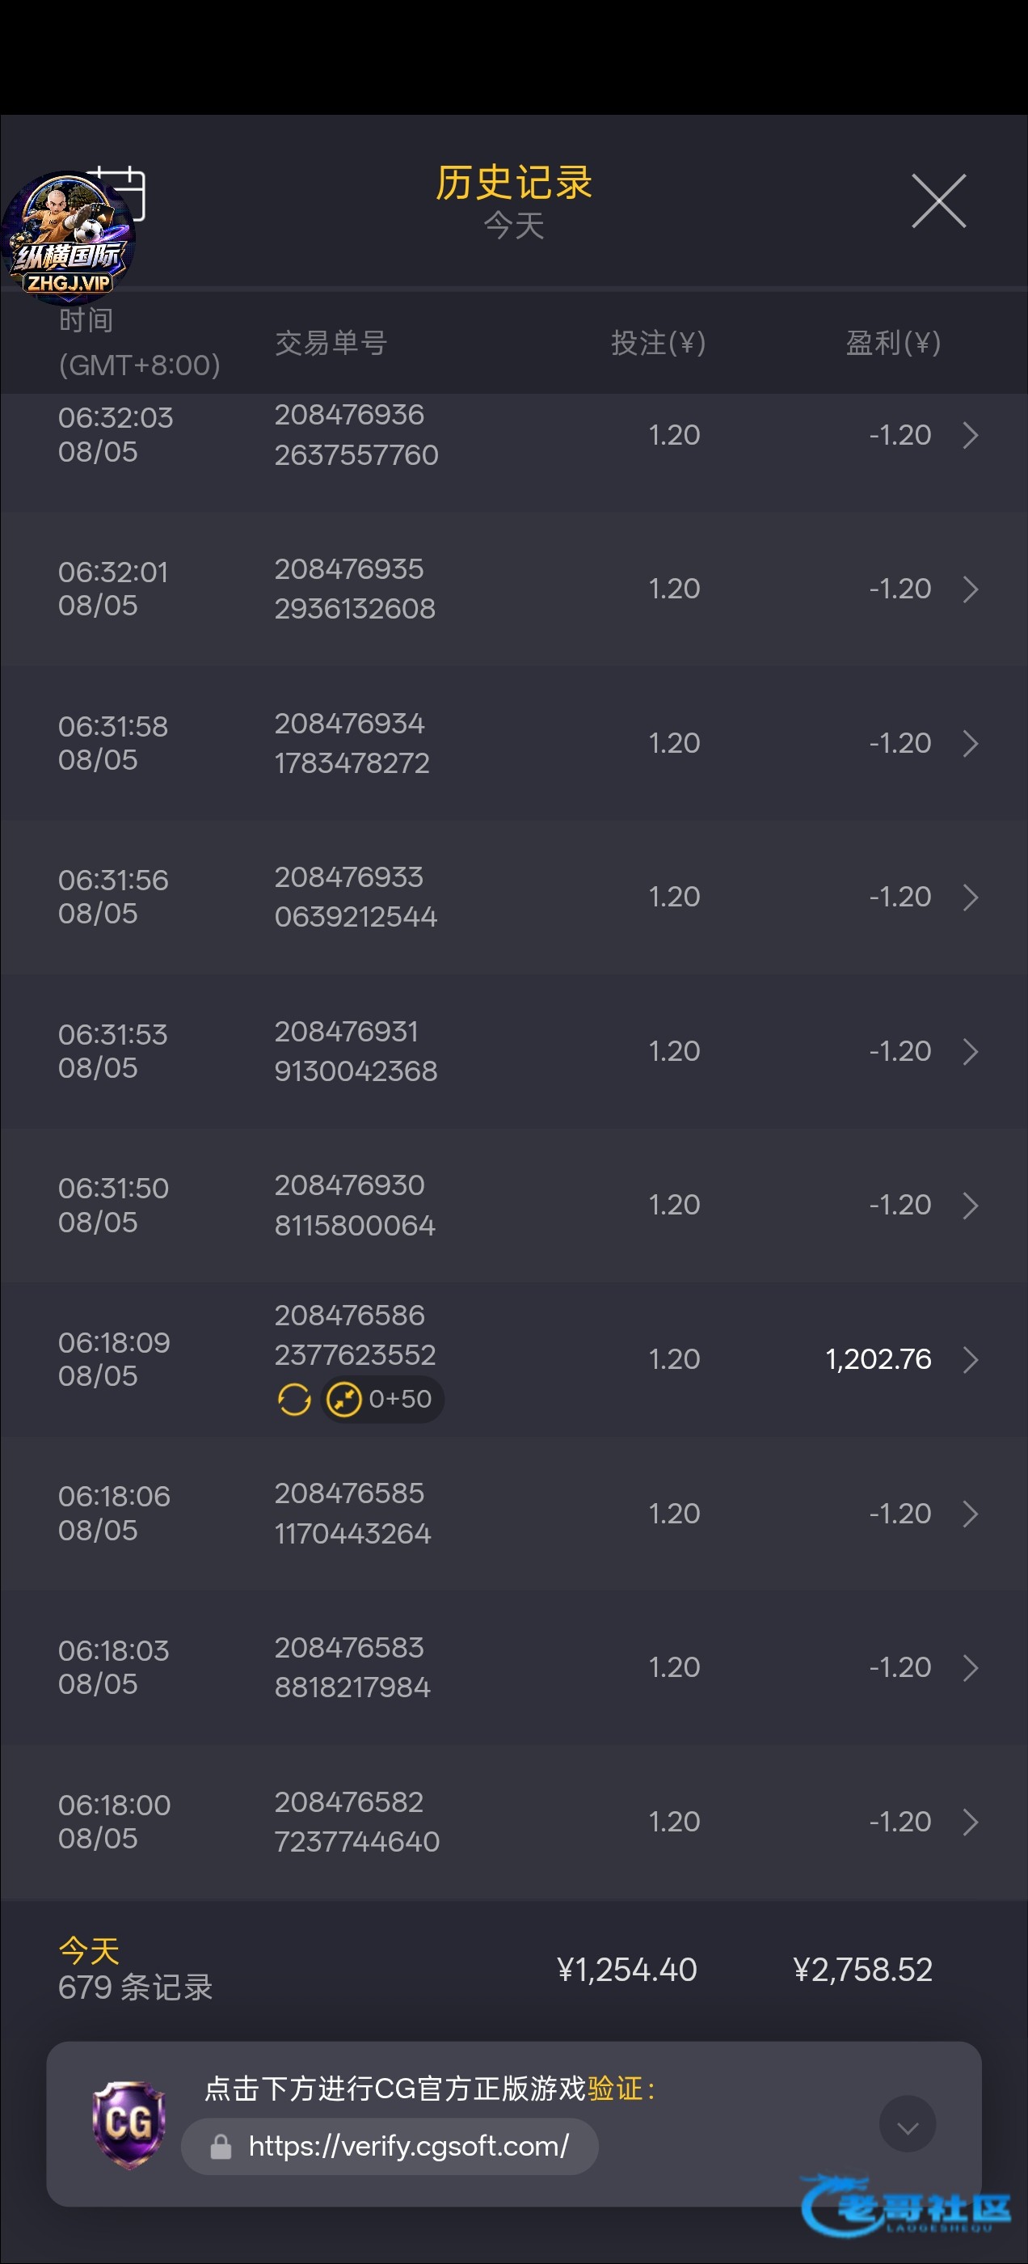Open details arrow for the 1,202.76 win

click(x=970, y=1360)
